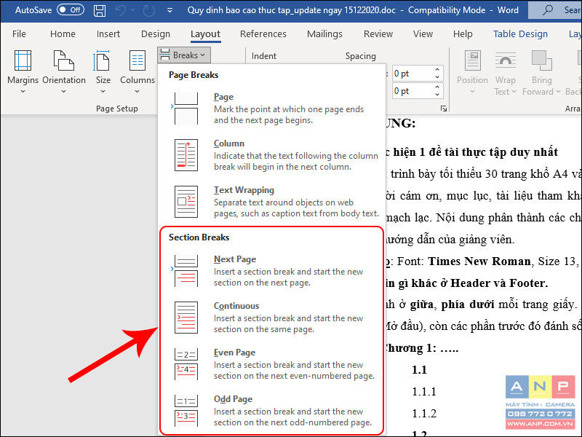Image resolution: width=582 pixels, height=437 pixels.
Task: Increase the lower spacing 0 pt value
Action: point(437,87)
